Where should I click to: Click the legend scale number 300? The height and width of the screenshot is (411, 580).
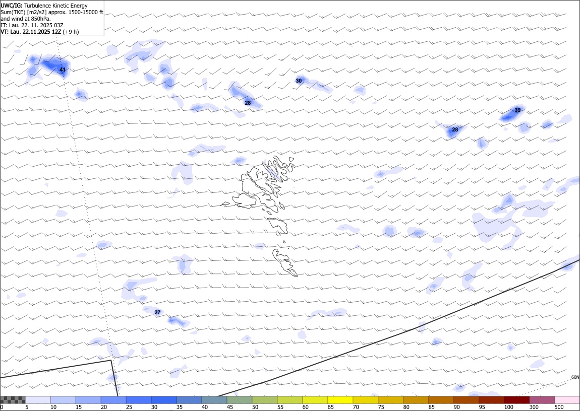click(534, 407)
